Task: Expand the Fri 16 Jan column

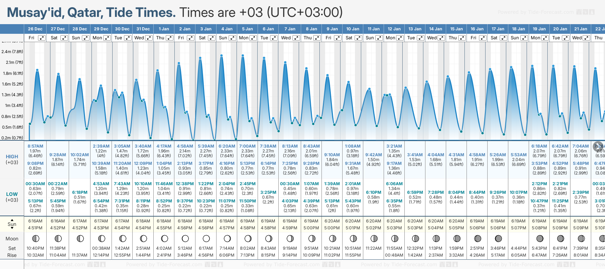Action: click(483, 38)
